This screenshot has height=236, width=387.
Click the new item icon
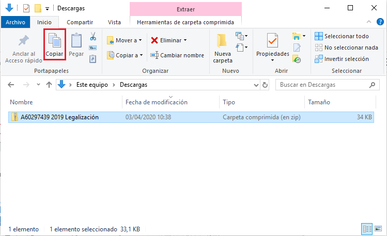[x=241, y=36]
